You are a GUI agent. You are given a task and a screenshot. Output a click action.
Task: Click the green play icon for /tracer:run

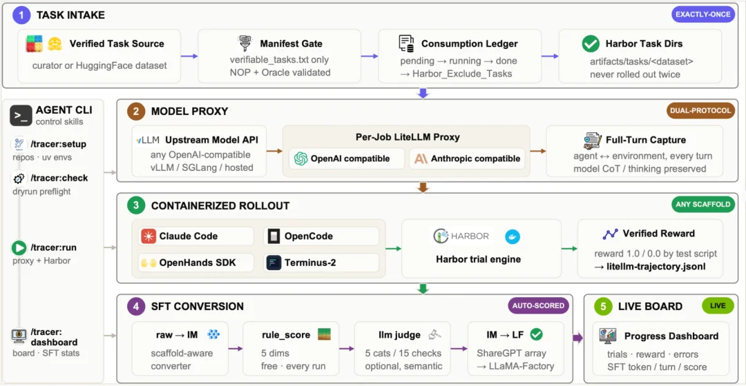(19, 247)
